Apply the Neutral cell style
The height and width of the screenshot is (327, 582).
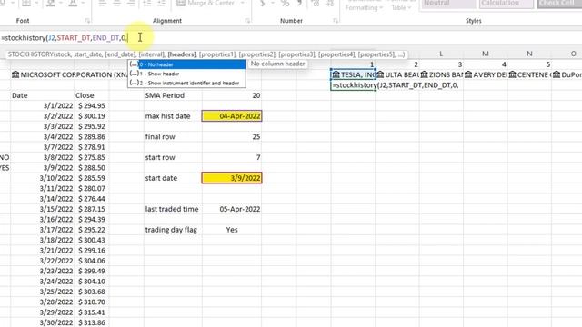pyautogui.click(x=448, y=4)
